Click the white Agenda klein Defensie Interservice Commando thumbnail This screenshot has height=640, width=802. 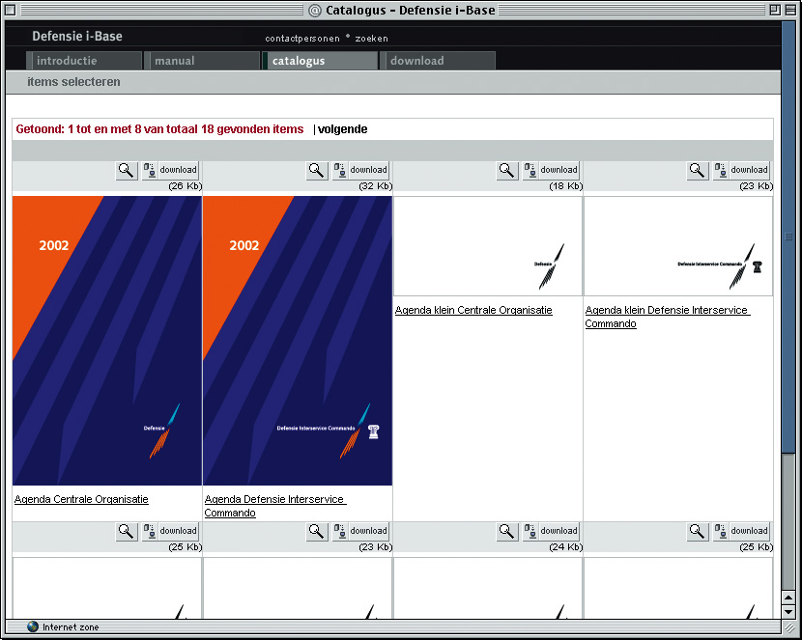click(x=678, y=246)
